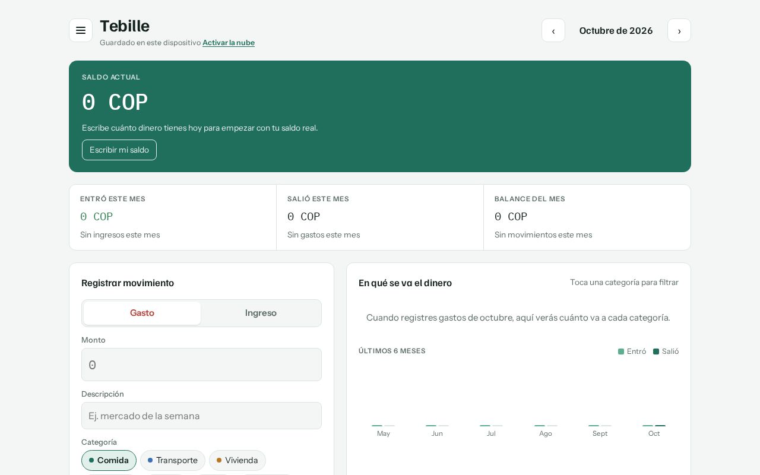Click the Salió legend item
Viewport: 760px width, 475px height.
pos(666,351)
